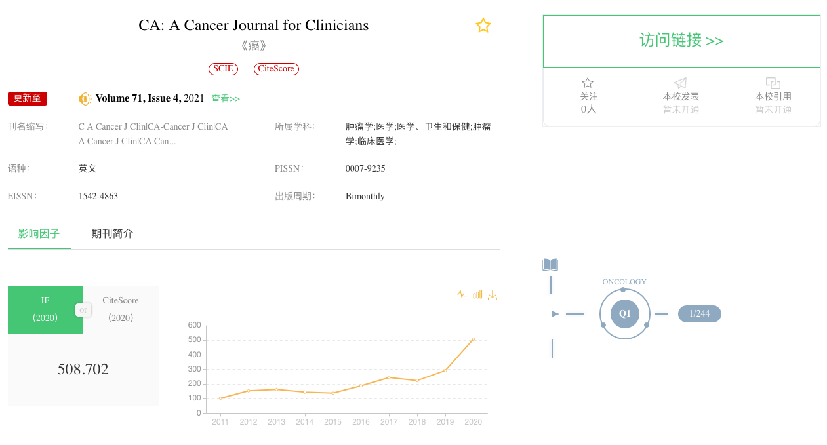Star the journal with the yellow favorite icon

point(483,26)
